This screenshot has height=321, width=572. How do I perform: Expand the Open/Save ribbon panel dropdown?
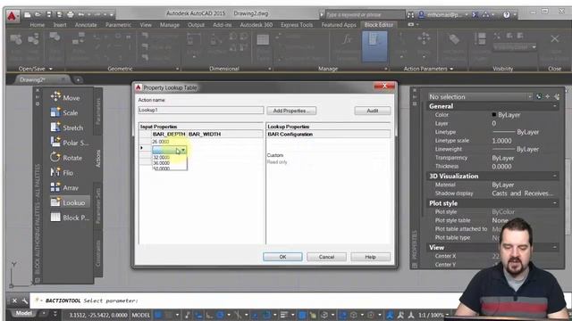click(51, 69)
